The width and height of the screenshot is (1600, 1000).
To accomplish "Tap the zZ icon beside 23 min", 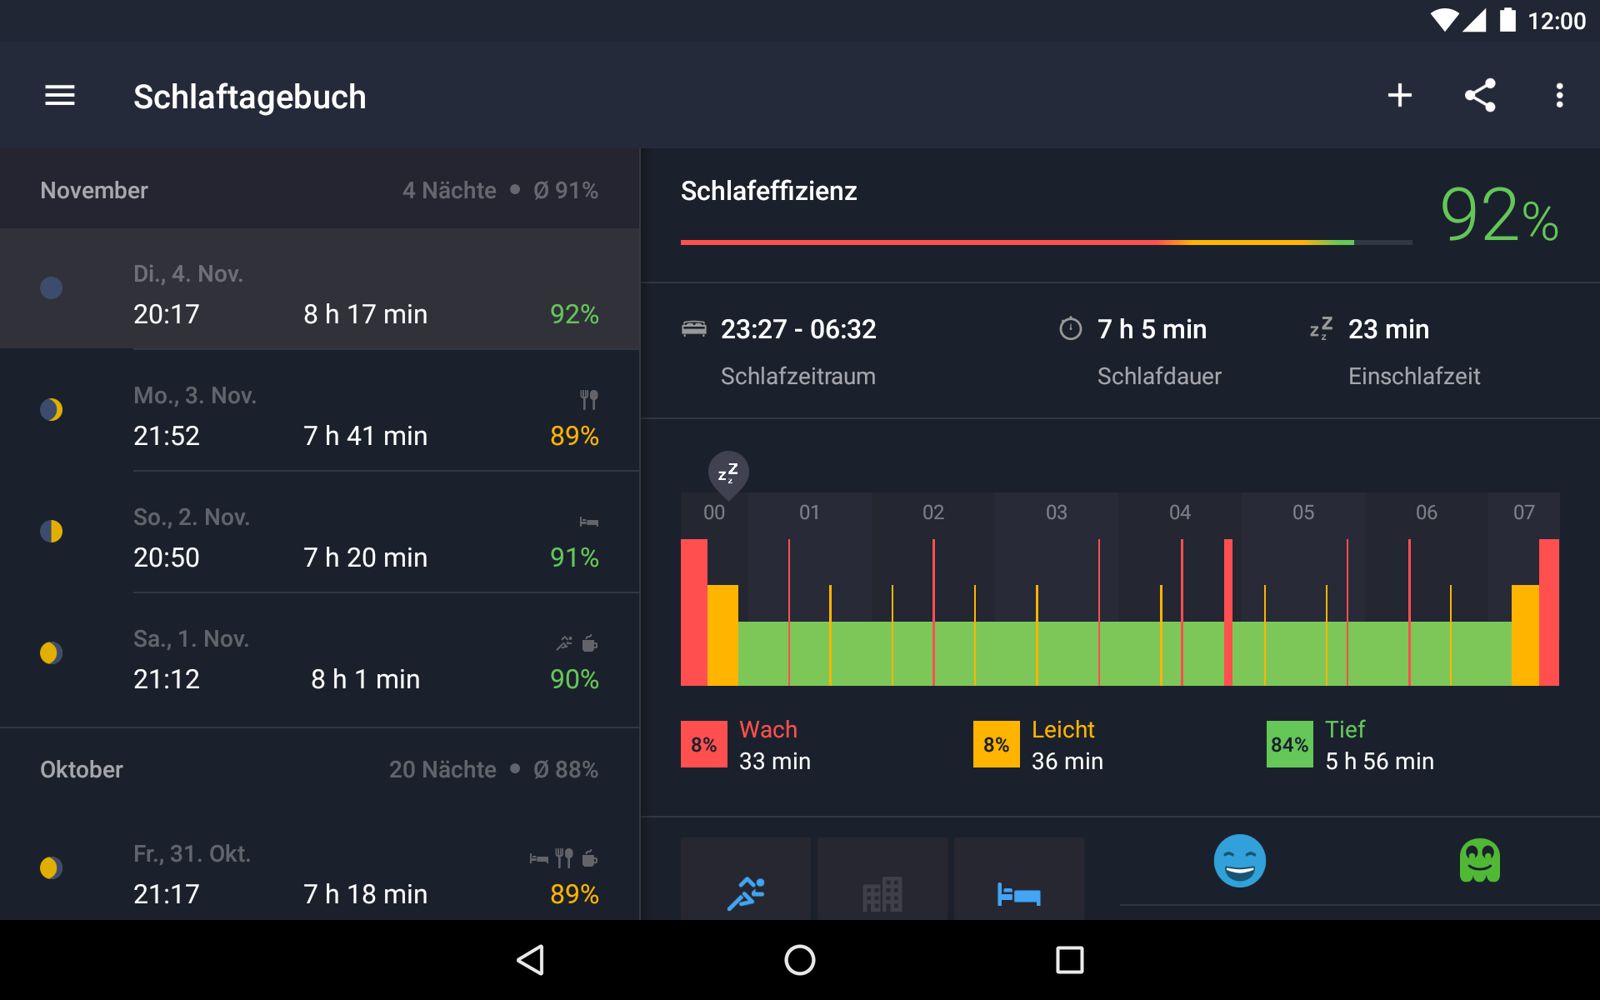I will pyautogui.click(x=1322, y=328).
